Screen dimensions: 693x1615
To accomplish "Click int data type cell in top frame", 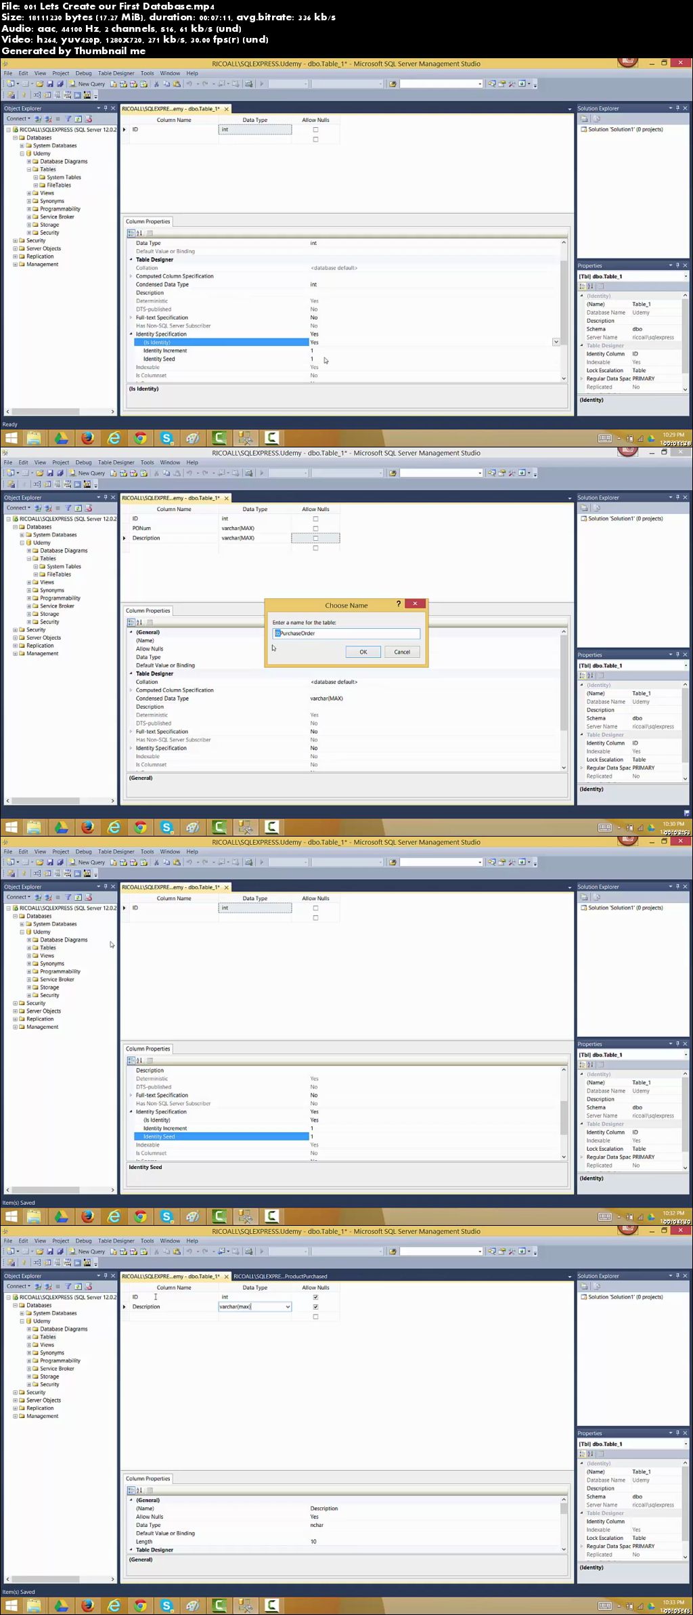I will (255, 129).
